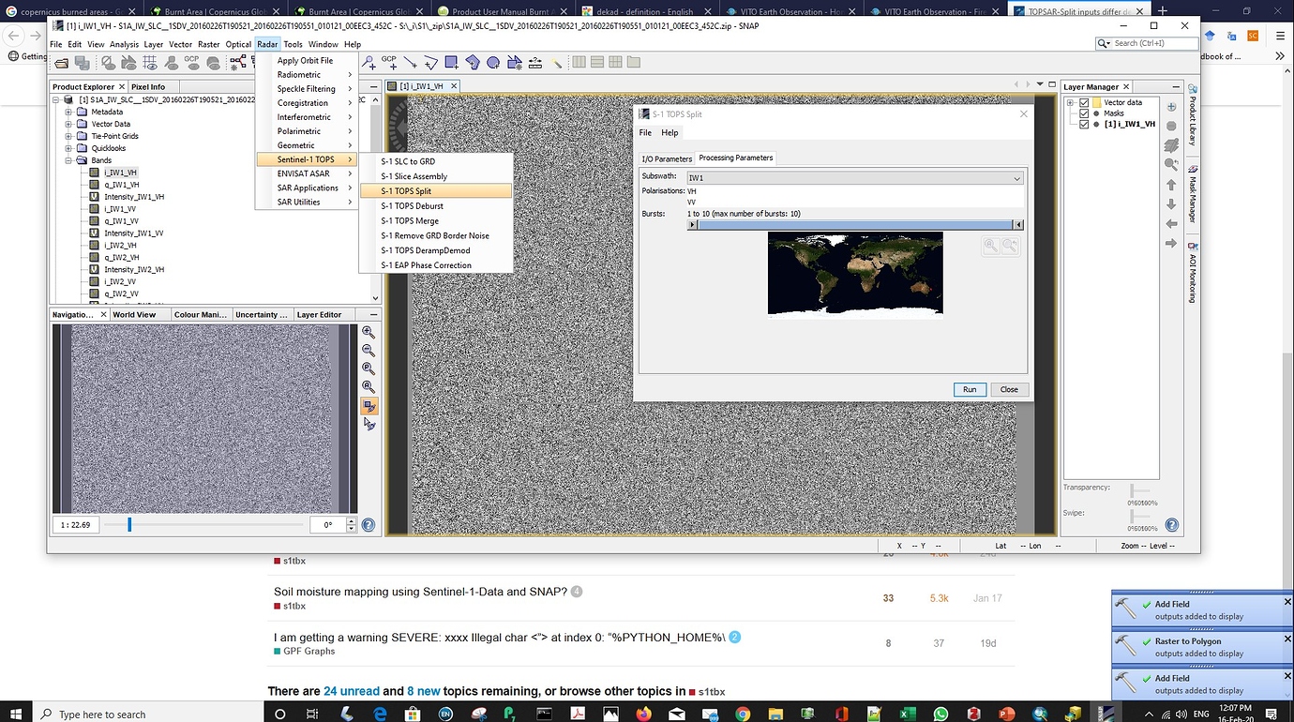Open a product using the folder toolbar icon
This screenshot has width=1294, height=722.
click(61, 62)
